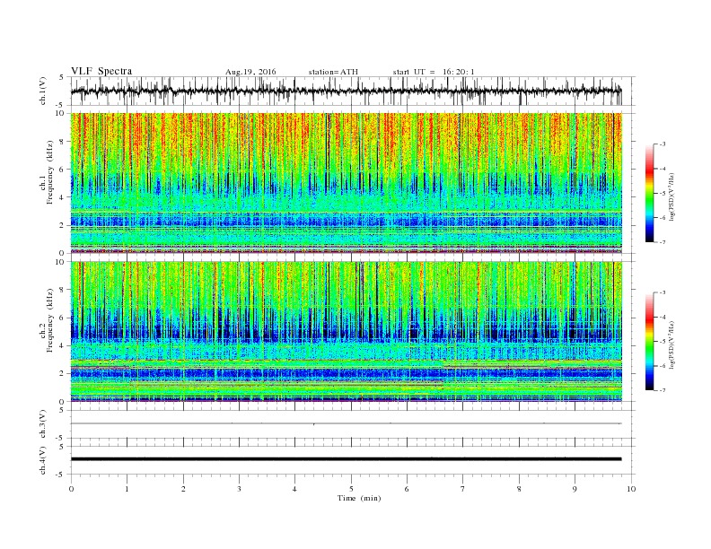This screenshot has width=711, height=549.
Task: Click the log(PSD) label beside ch.1 color bar
Action: 673,197
